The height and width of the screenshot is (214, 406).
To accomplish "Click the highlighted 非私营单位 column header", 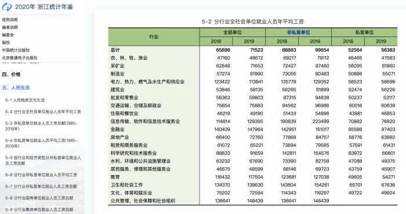I will point(298,32).
